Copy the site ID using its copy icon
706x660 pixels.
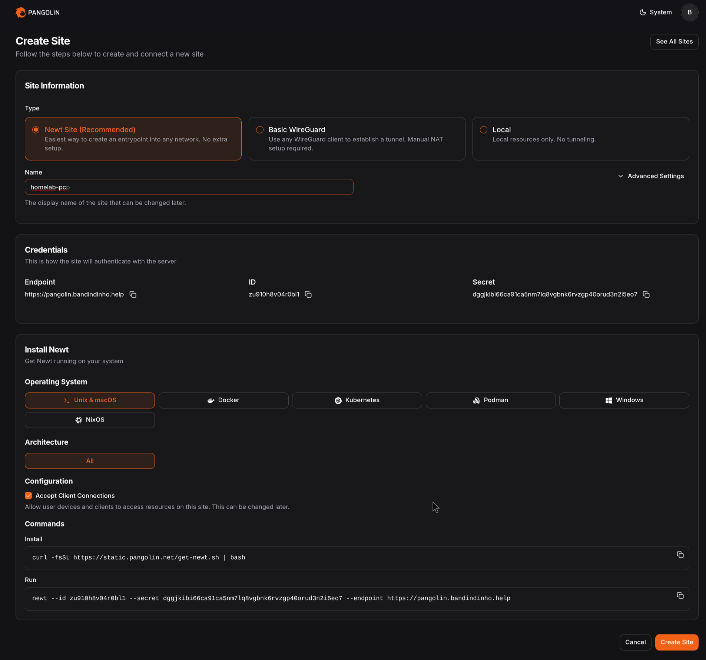[308, 294]
